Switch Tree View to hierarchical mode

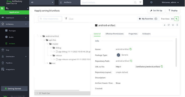click(176, 19)
